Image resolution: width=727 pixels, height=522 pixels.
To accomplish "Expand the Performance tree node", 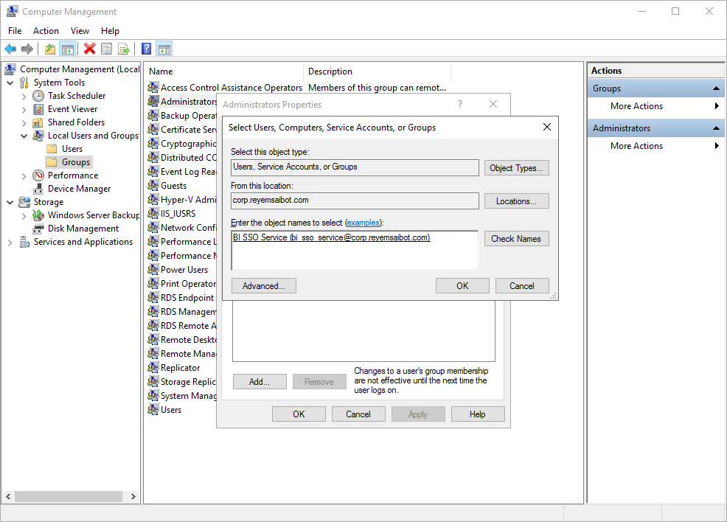I will tap(23, 175).
